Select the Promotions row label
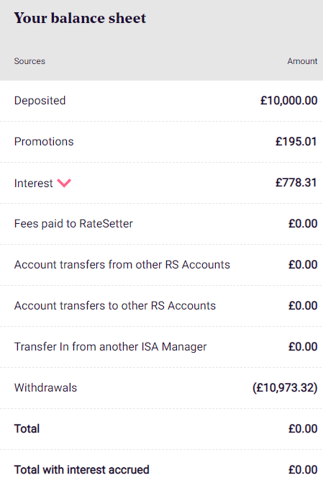Image resolution: width=323 pixels, height=488 pixels. [44, 142]
